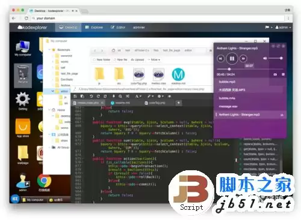Open the readme.md file with the M icon

coord(178,76)
